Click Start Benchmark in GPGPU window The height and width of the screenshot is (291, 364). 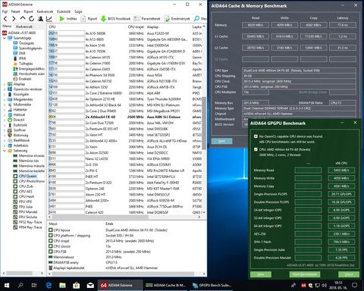pyautogui.click(x=305, y=274)
